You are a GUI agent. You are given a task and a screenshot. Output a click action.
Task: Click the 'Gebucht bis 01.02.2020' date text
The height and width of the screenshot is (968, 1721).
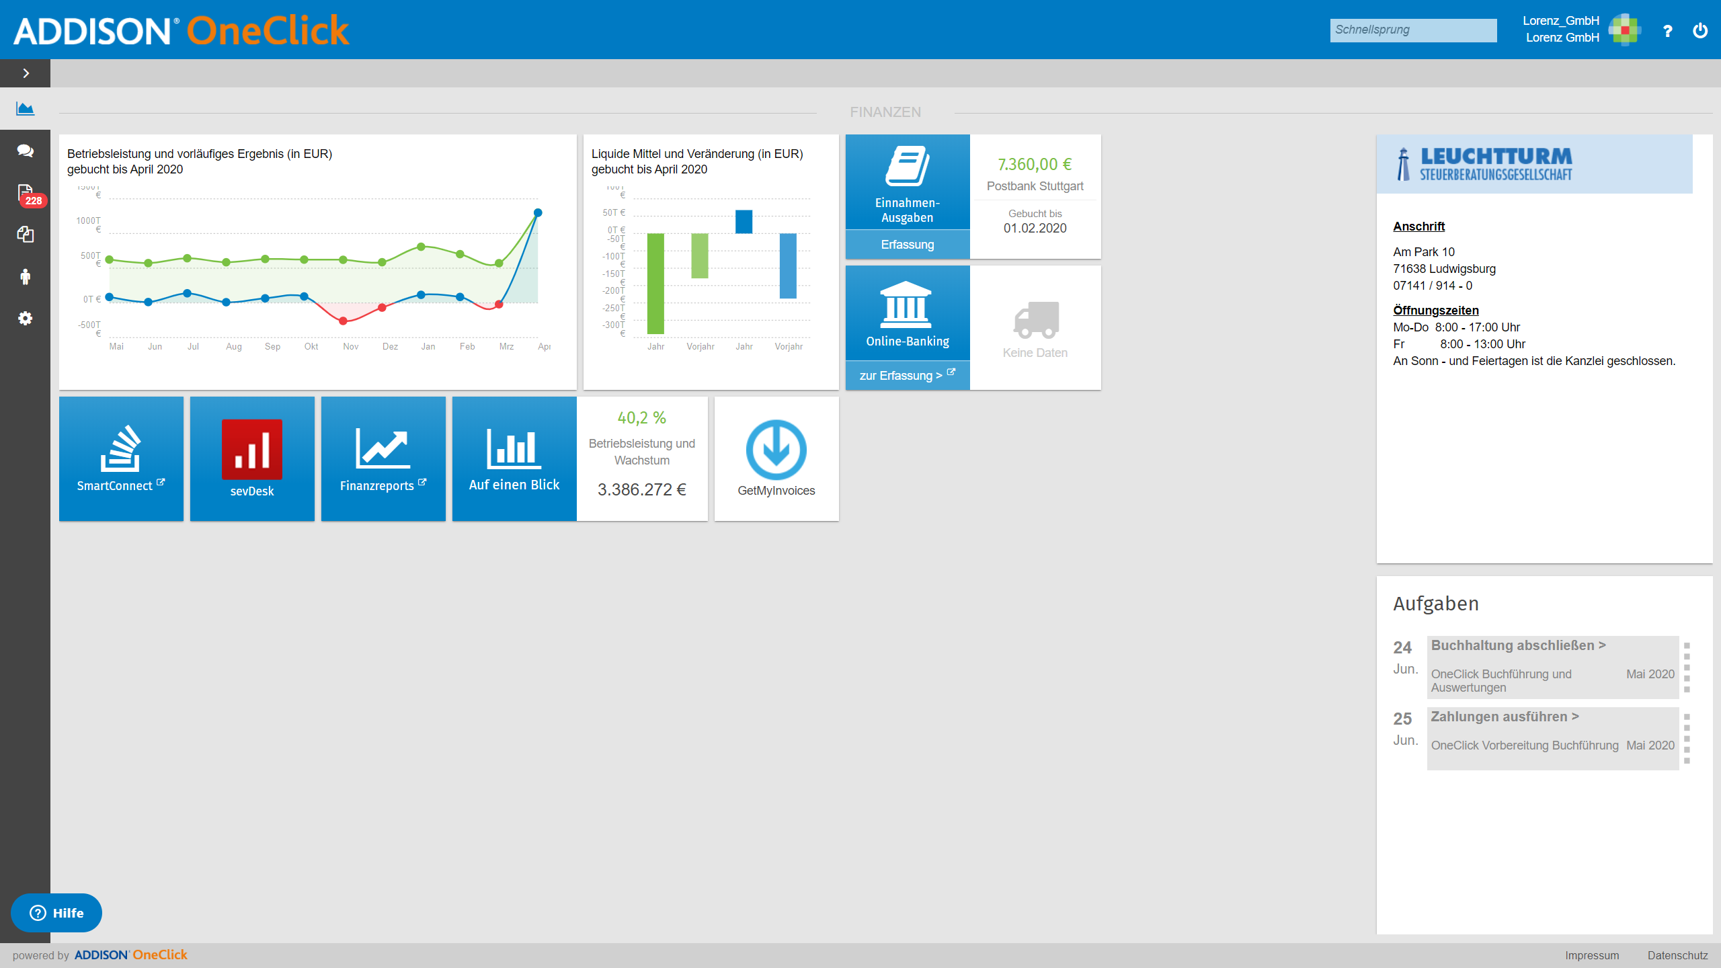(x=1035, y=221)
